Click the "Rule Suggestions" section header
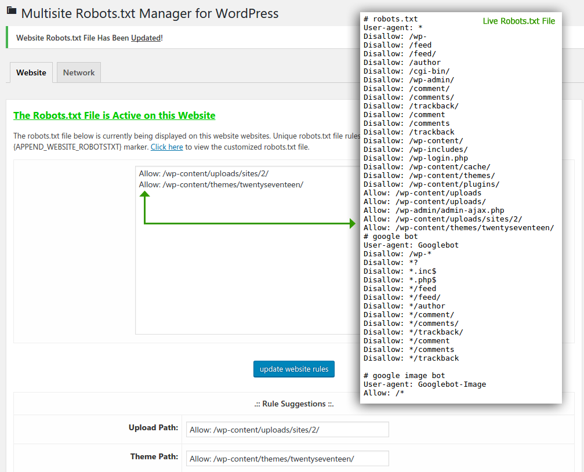Viewport: 584px width, 472px height. tap(294, 404)
